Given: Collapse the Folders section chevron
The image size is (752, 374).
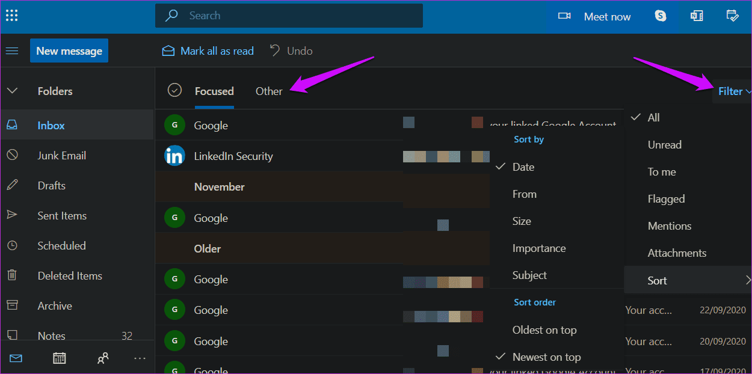Looking at the screenshot, I should click(x=12, y=91).
